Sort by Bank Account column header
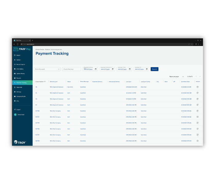 (54, 82)
